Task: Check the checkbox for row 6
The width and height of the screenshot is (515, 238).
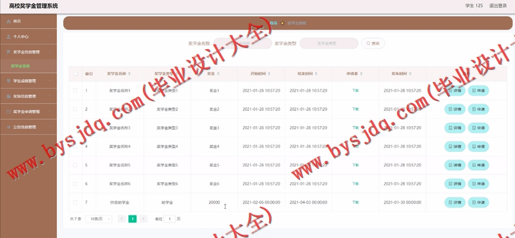Action: pos(75,184)
